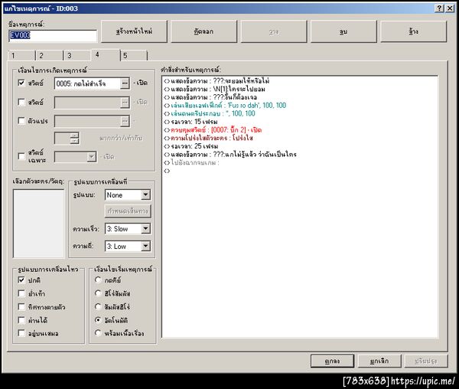Screen dimensions: 459x389
Task: Select the อัตโนมัติ autorun radio button
Action: pyautogui.click(x=98, y=320)
